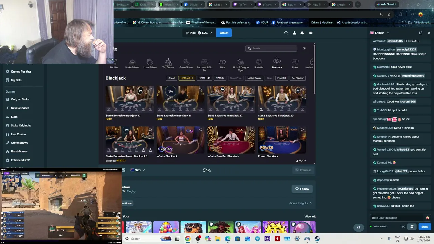
Task: Open the Steam taskbar icon
Action: (x=317, y=239)
